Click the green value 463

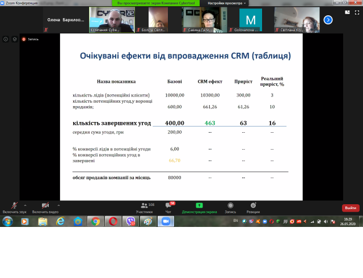210,123
